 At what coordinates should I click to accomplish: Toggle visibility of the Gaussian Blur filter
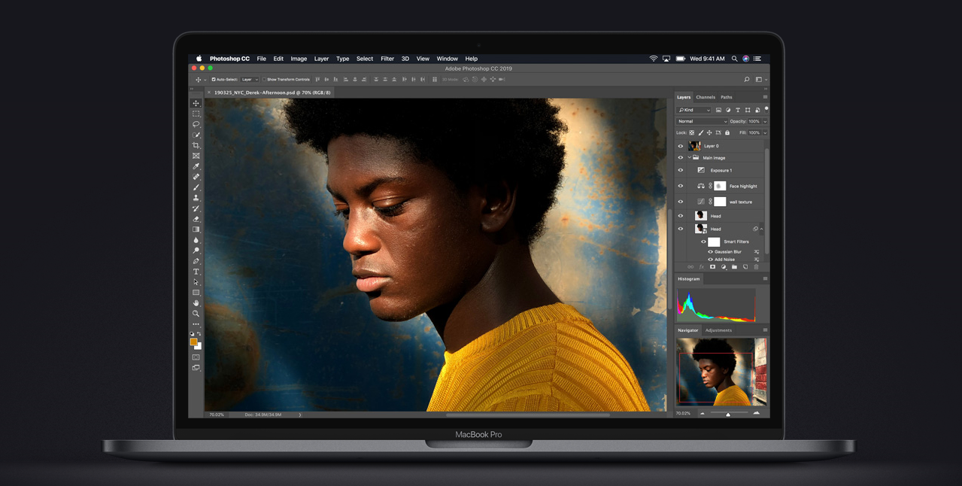[x=710, y=252]
